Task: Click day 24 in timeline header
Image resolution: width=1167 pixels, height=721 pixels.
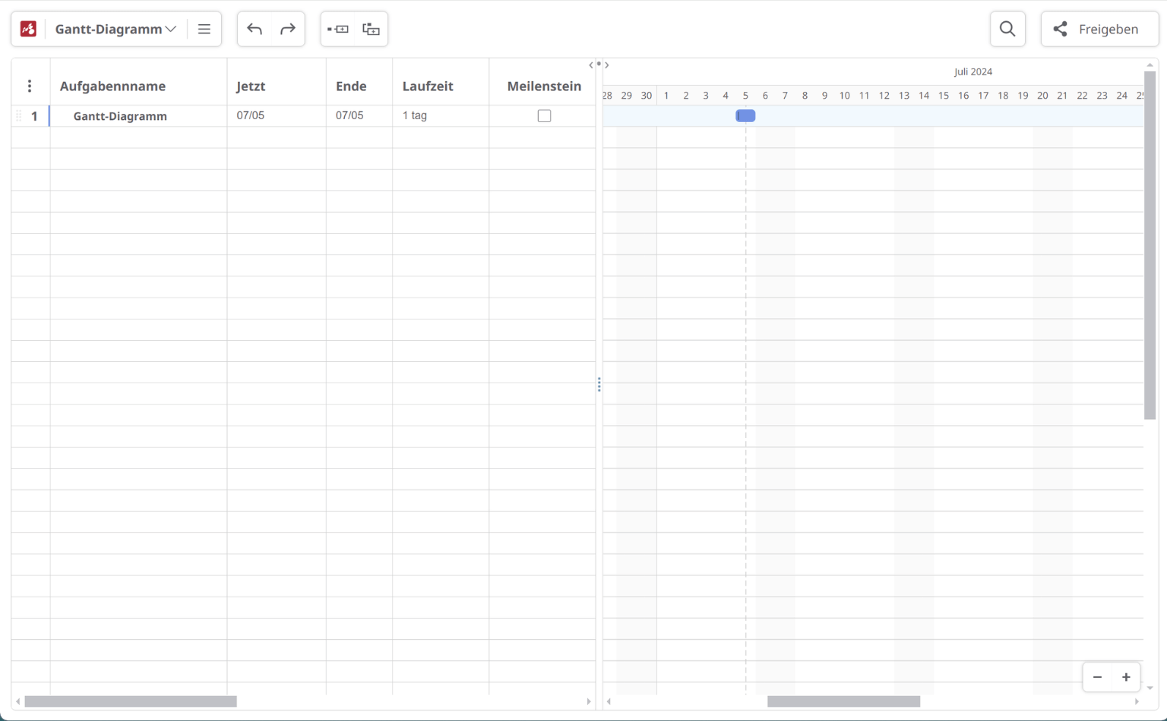Action: 1121,96
